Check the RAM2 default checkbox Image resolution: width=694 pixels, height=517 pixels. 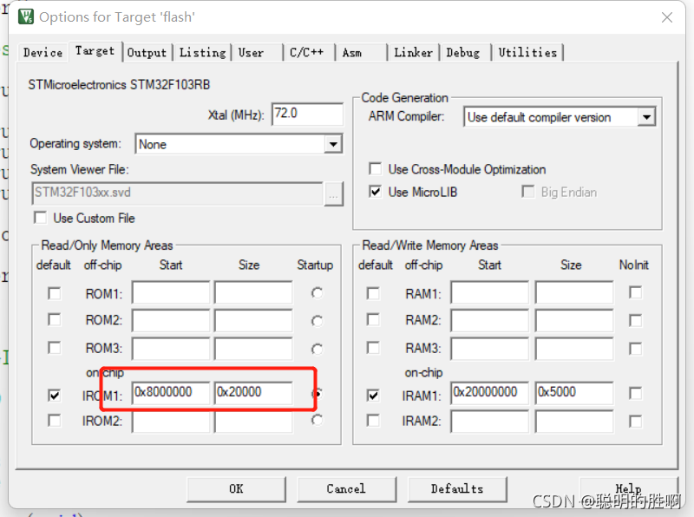pos(373,319)
